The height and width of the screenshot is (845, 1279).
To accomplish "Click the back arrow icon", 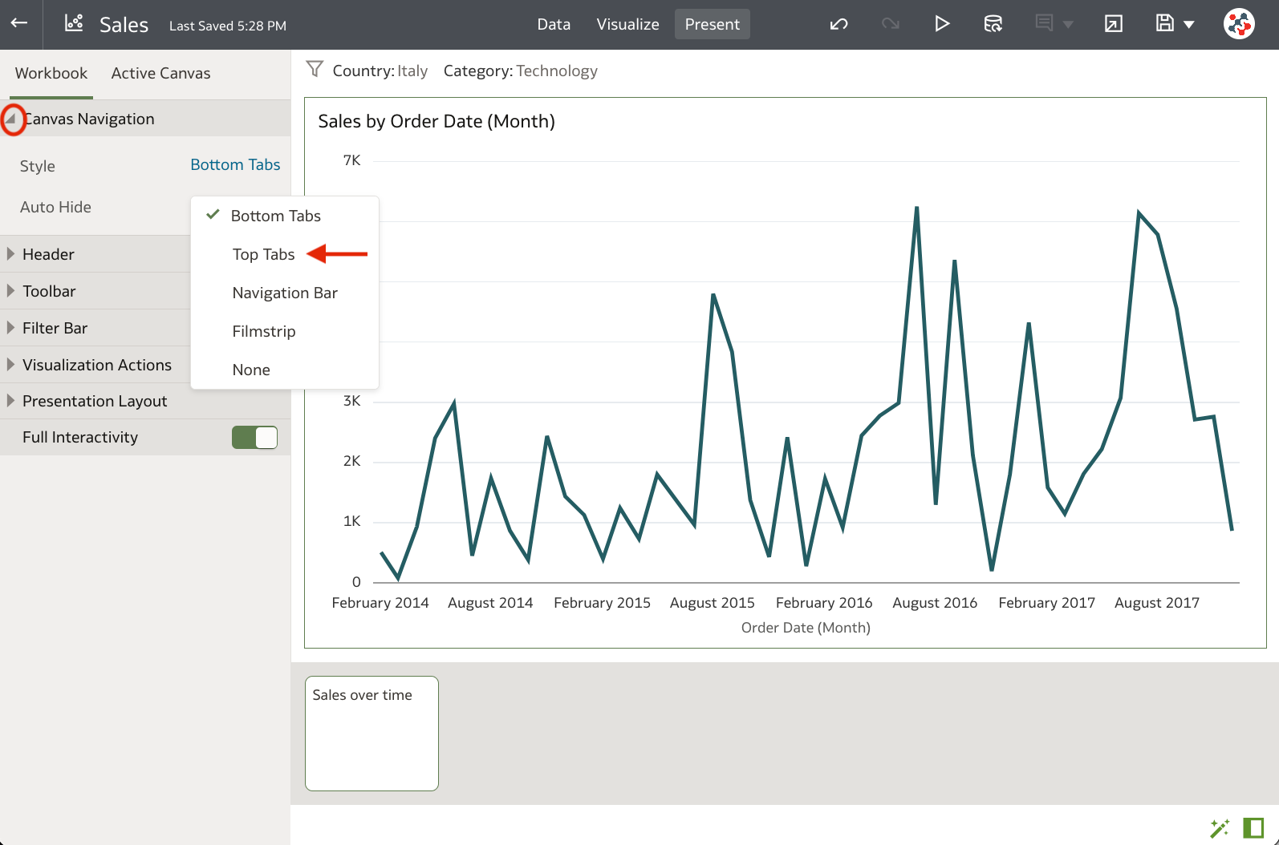I will (19, 23).
